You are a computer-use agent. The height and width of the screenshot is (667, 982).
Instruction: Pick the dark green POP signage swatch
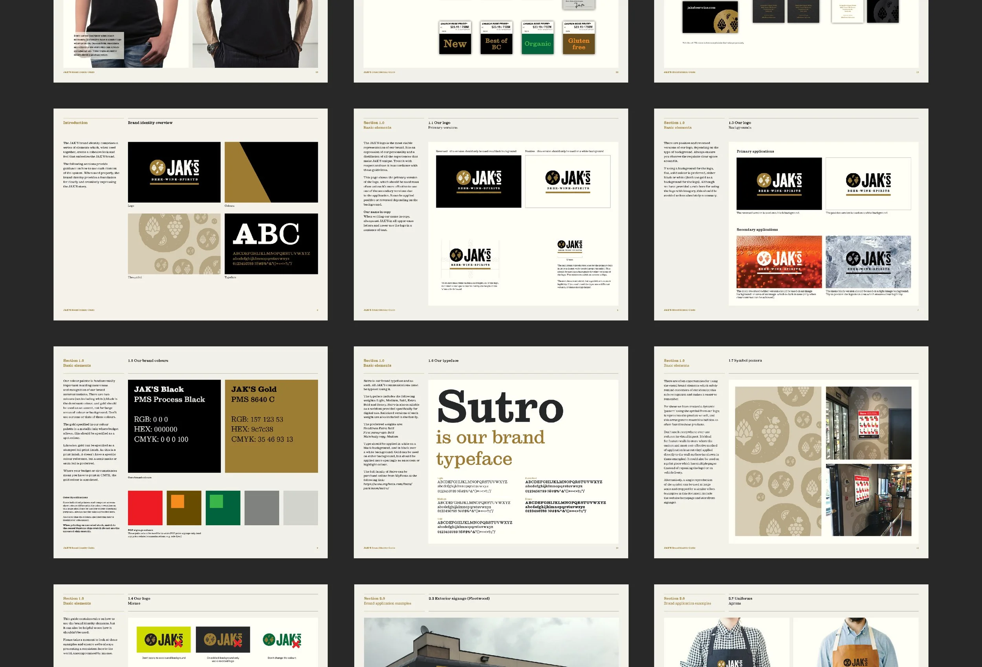[223, 508]
